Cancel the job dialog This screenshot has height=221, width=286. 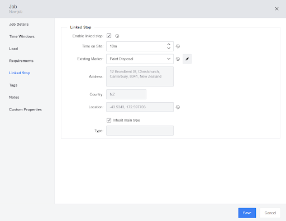click(x=270, y=213)
